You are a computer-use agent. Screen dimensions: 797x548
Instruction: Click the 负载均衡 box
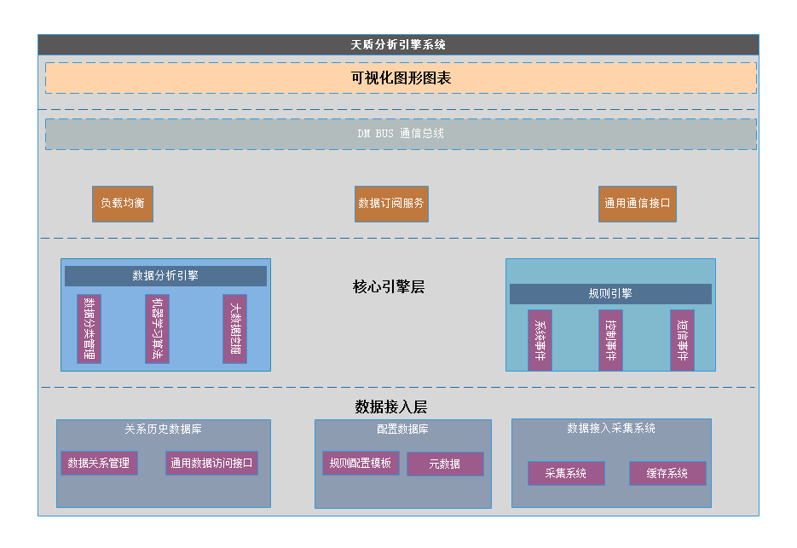123,204
